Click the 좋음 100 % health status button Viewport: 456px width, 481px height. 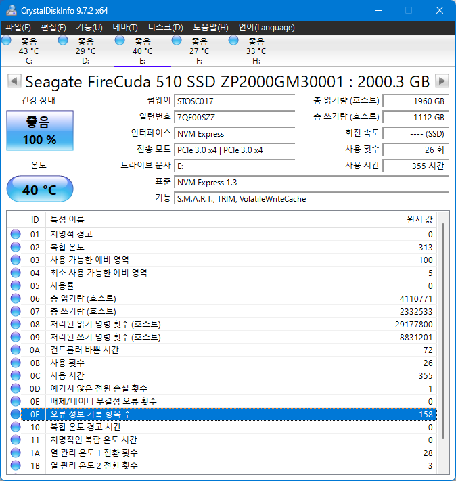click(40, 131)
